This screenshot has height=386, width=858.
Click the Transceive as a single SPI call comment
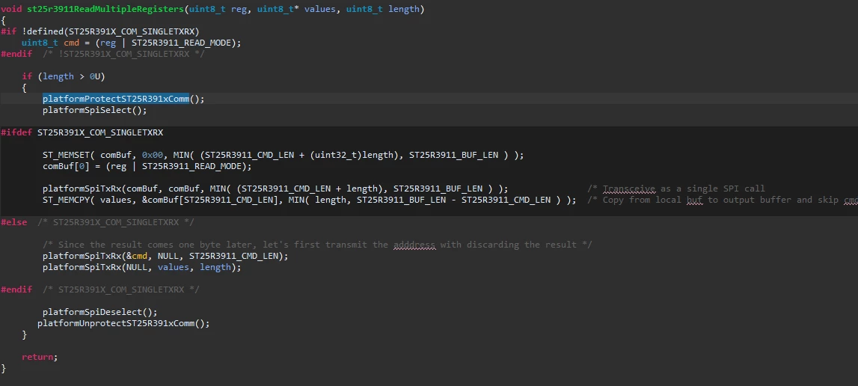(x=675, y=189)
